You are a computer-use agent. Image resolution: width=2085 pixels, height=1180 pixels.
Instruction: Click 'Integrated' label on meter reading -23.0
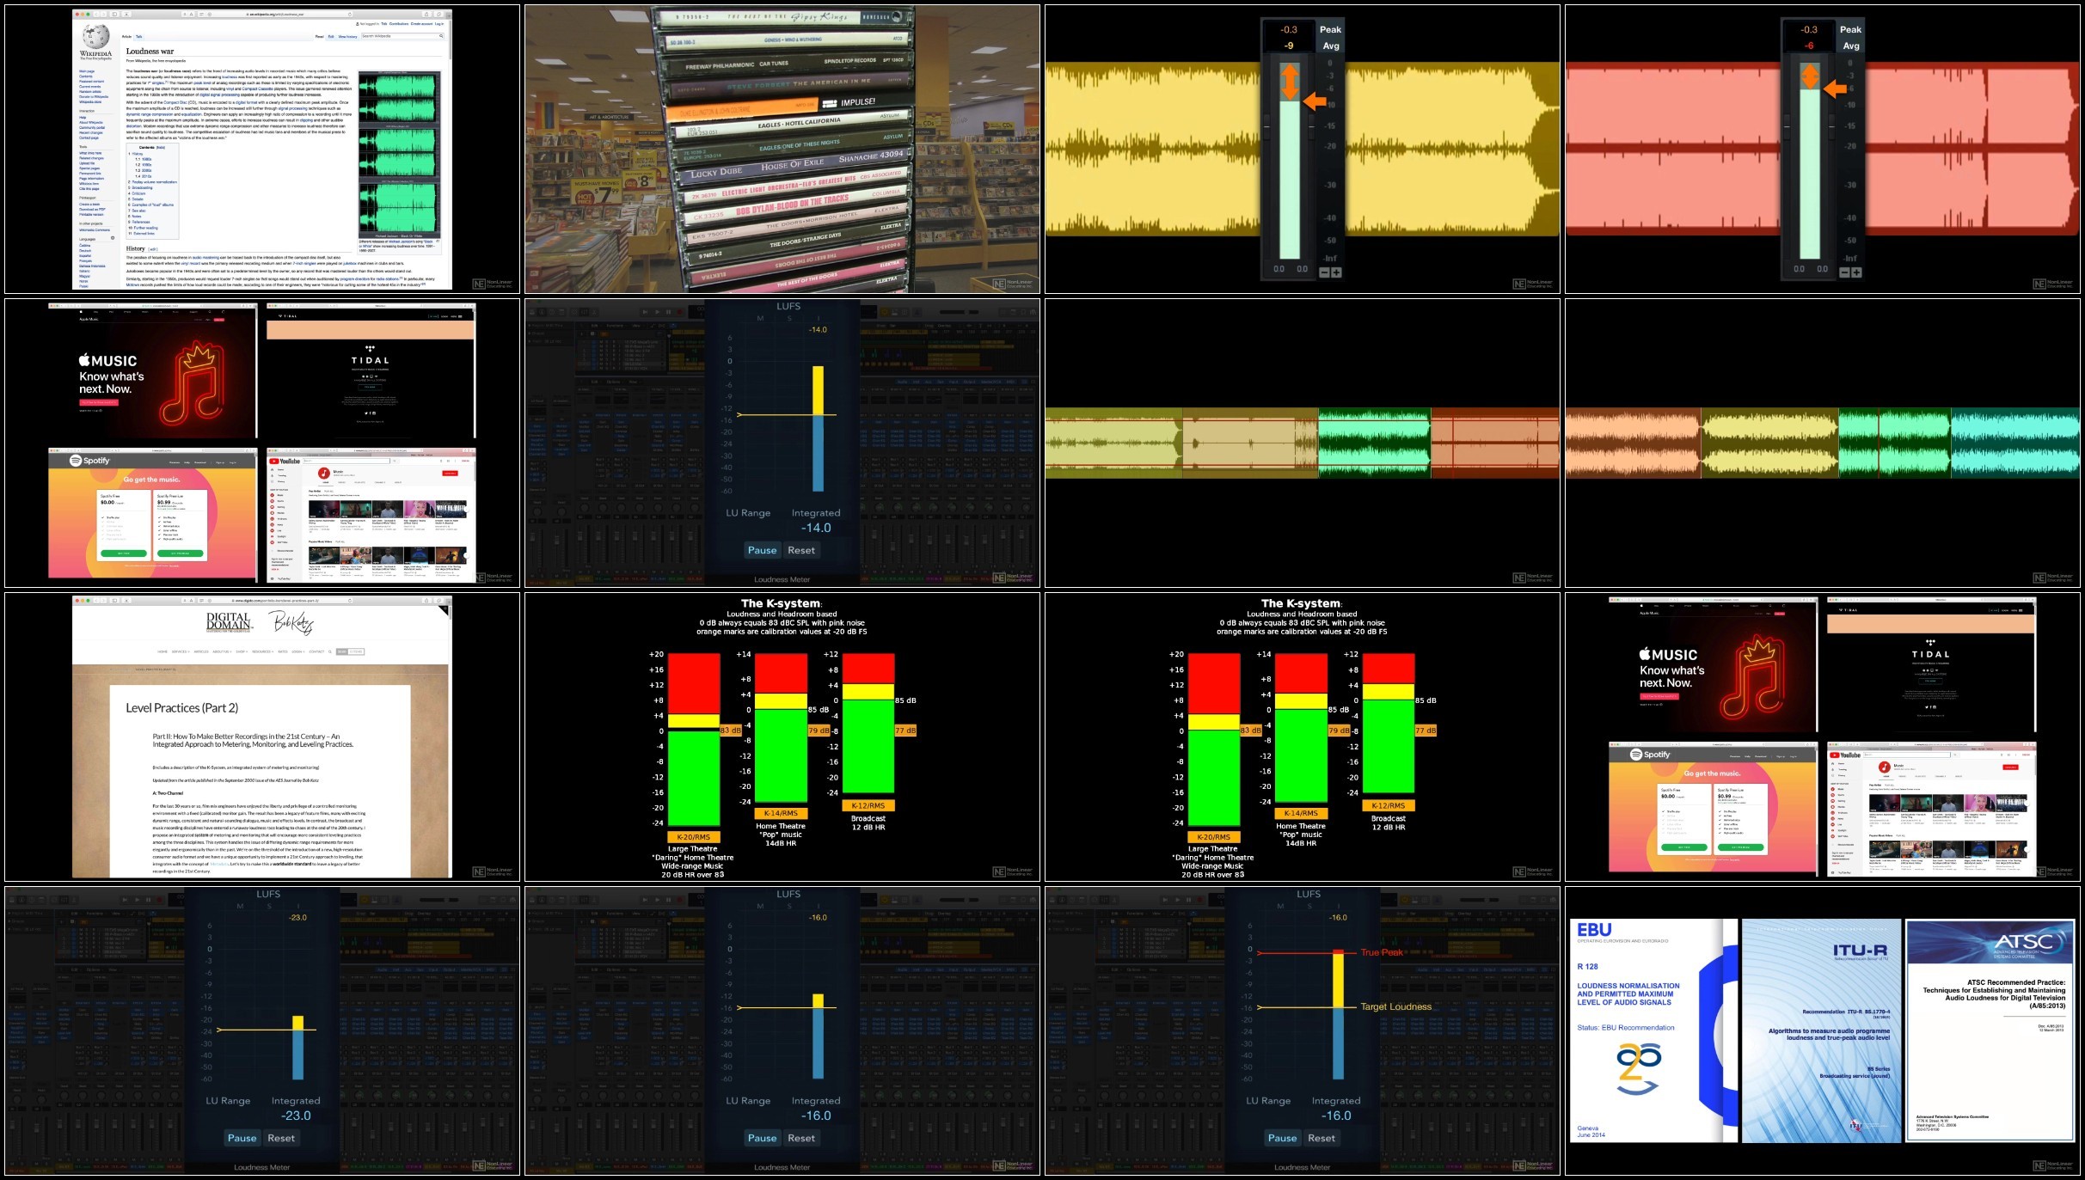296,1101
